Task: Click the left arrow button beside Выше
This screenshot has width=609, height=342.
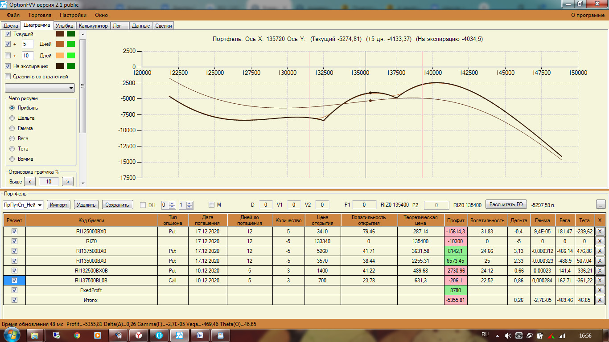Action: [x=30, y=182]
